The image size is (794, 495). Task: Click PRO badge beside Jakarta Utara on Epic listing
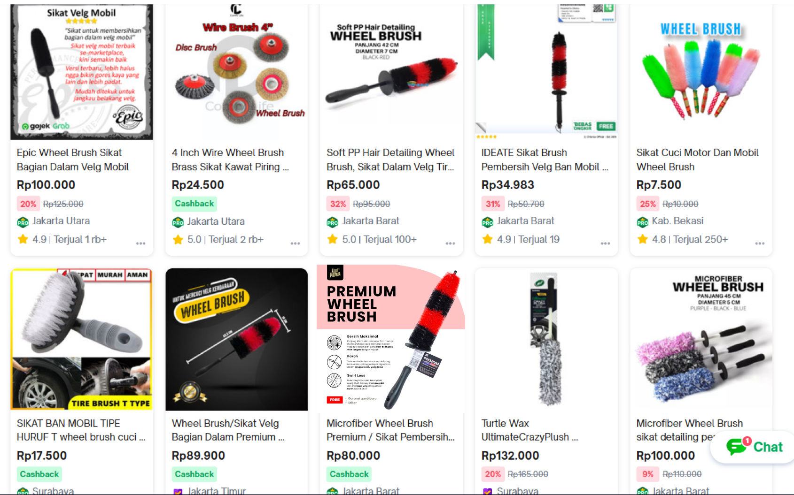23,222
